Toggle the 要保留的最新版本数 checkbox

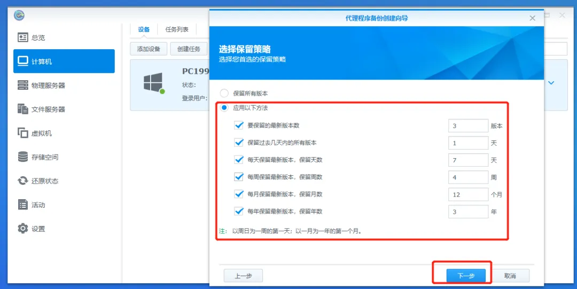(239, 125)
